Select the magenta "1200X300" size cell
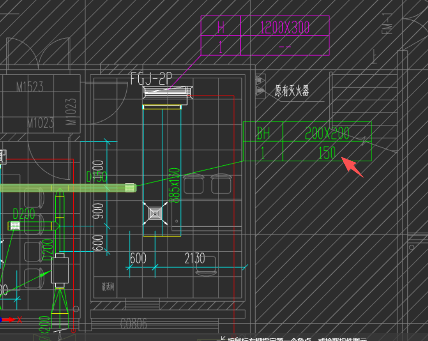428x341 pixels. coord(285,26)
